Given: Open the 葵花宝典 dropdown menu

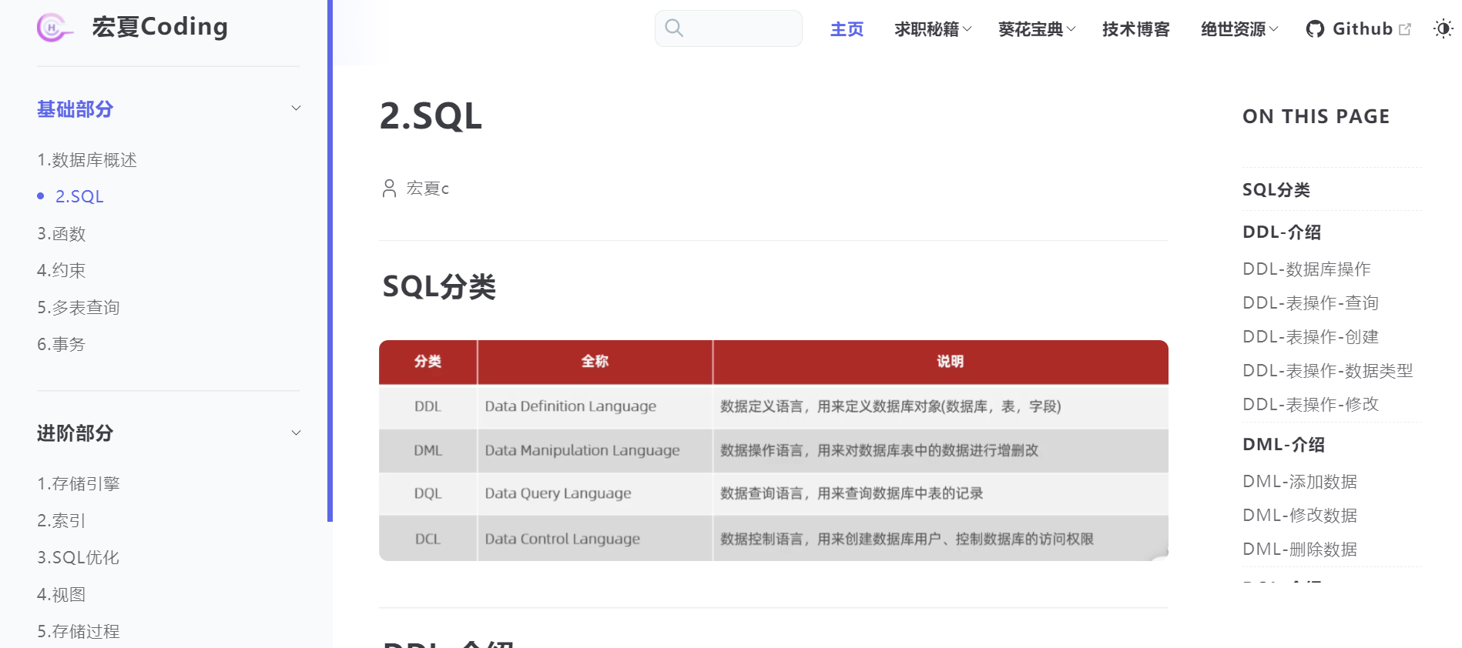Looking at the screenshot, I should 1037,29.
